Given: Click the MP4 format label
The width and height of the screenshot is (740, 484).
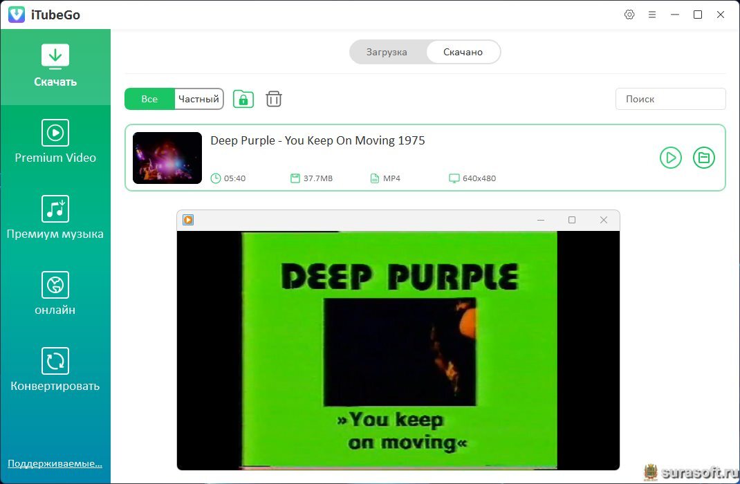Looking at the screenshot, I should coord(391,178).
